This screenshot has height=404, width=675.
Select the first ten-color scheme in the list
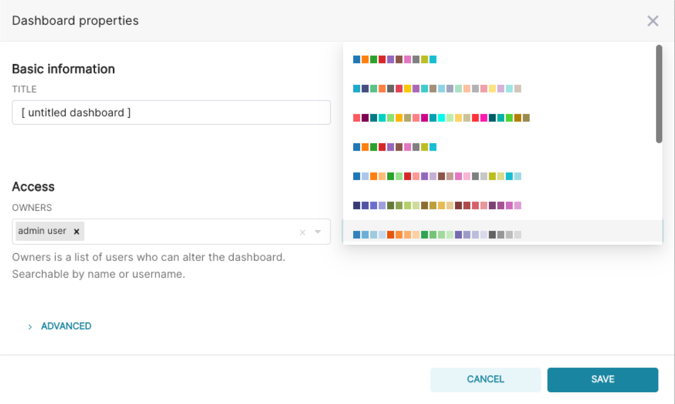coord(395,60)
